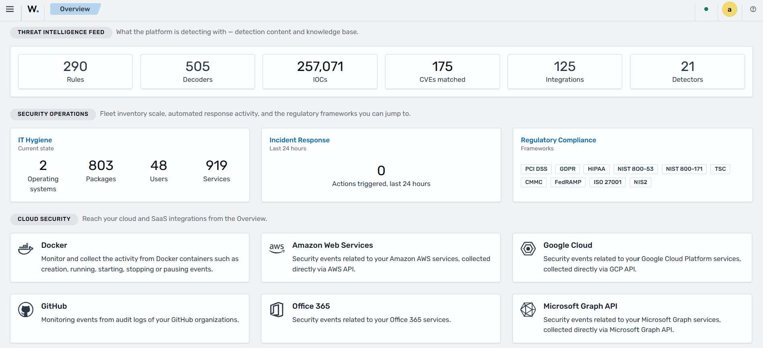Image resolution: width=763 pixels, height=348 pixels.
Task: Open the GitHub card title
Action: coord(54,306)
